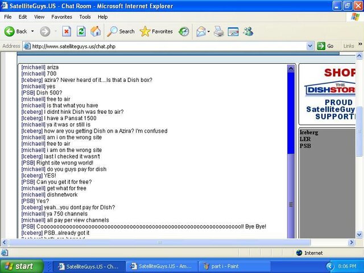Stop page loading with the red X icon
Screen dimensions: 364x273
[x=67, y=31]
